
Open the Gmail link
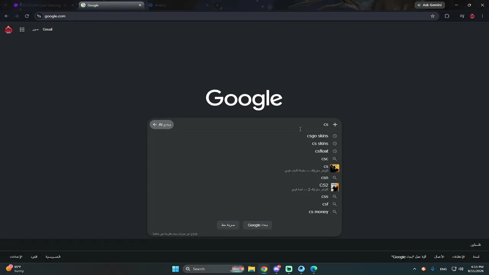(47, 29)
